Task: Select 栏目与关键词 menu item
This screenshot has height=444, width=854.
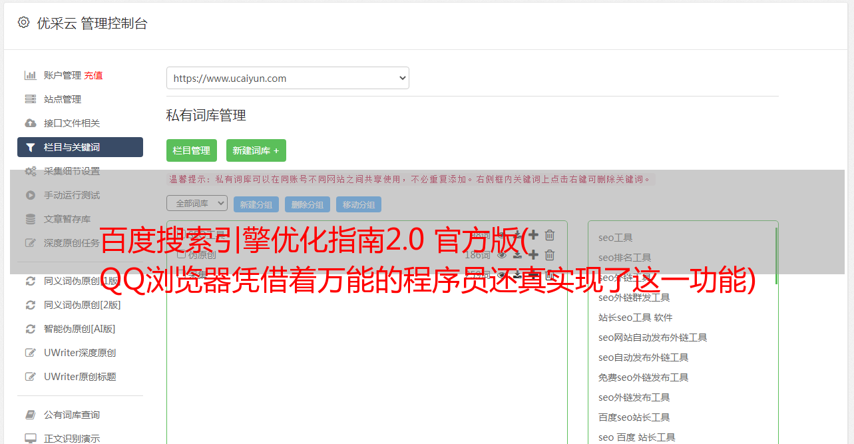Action: 80,147
